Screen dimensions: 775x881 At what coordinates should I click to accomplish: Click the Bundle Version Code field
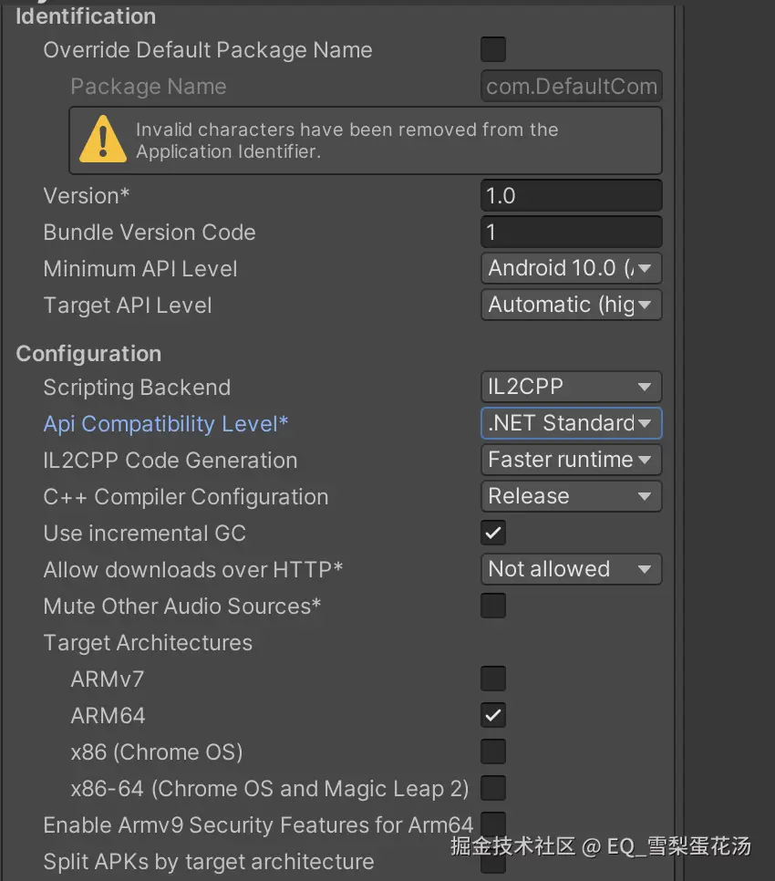coord(571,232)
